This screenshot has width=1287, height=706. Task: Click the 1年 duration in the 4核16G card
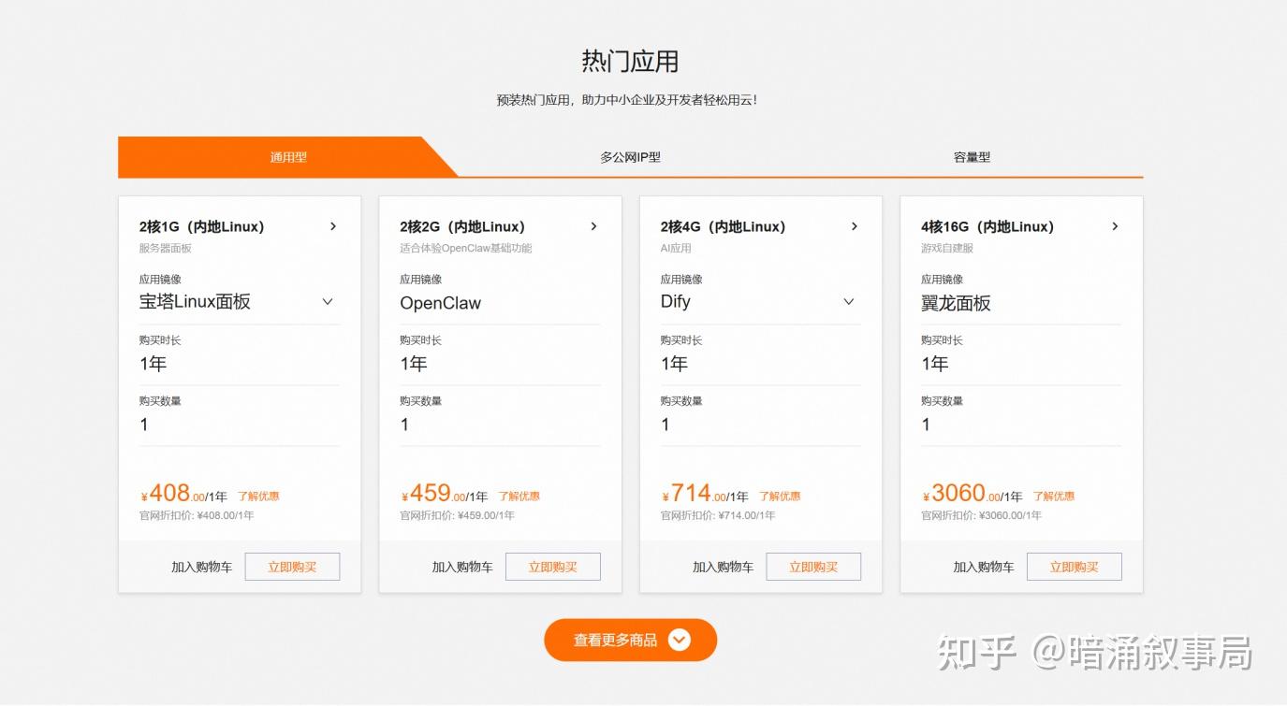tap(935, 364)
